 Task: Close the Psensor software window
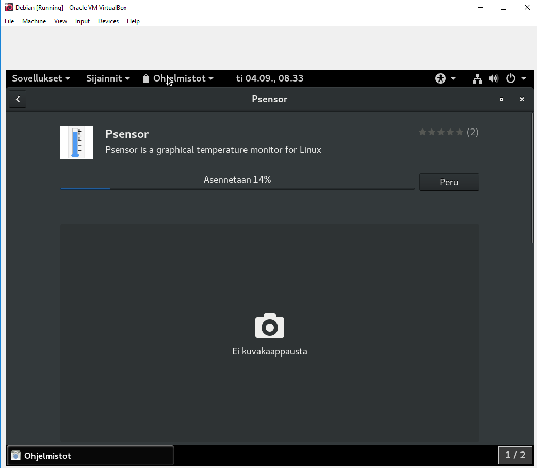pos(522,99)
